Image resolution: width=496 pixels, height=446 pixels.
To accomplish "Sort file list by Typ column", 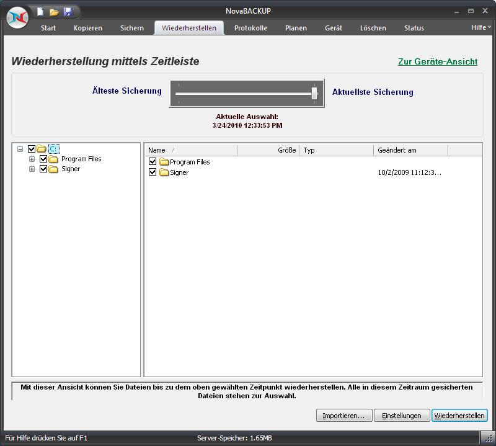I will tap(336, 150).
